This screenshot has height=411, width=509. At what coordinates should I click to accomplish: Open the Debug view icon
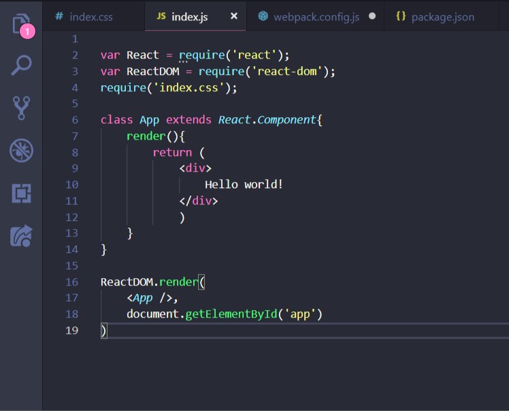(x=21, y=151)
